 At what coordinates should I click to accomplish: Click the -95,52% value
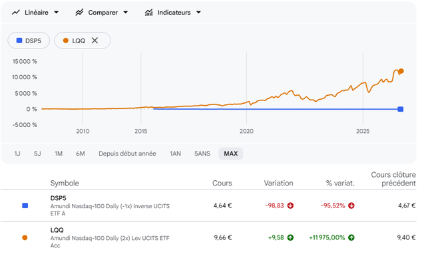pos(333,205)
